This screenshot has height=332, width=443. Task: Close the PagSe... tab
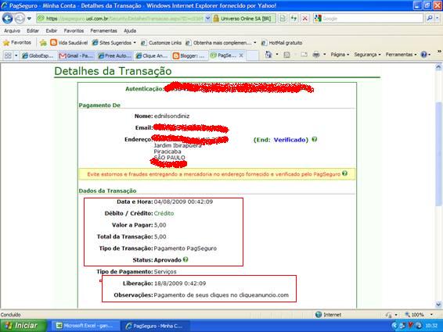pos(241,55)
